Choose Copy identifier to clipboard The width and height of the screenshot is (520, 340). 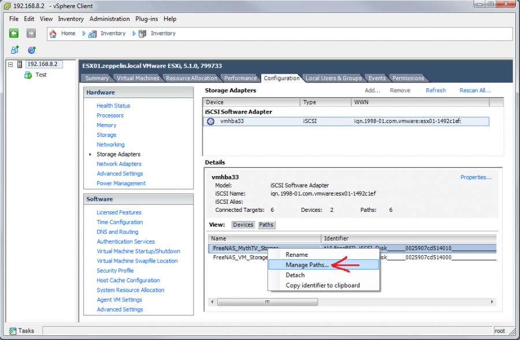(x=324, y=285)
